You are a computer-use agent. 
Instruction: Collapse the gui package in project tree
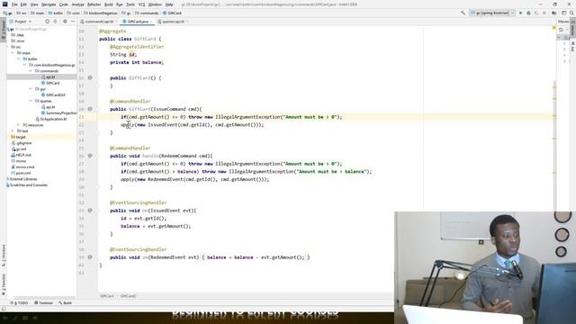(x=31, y=89)
